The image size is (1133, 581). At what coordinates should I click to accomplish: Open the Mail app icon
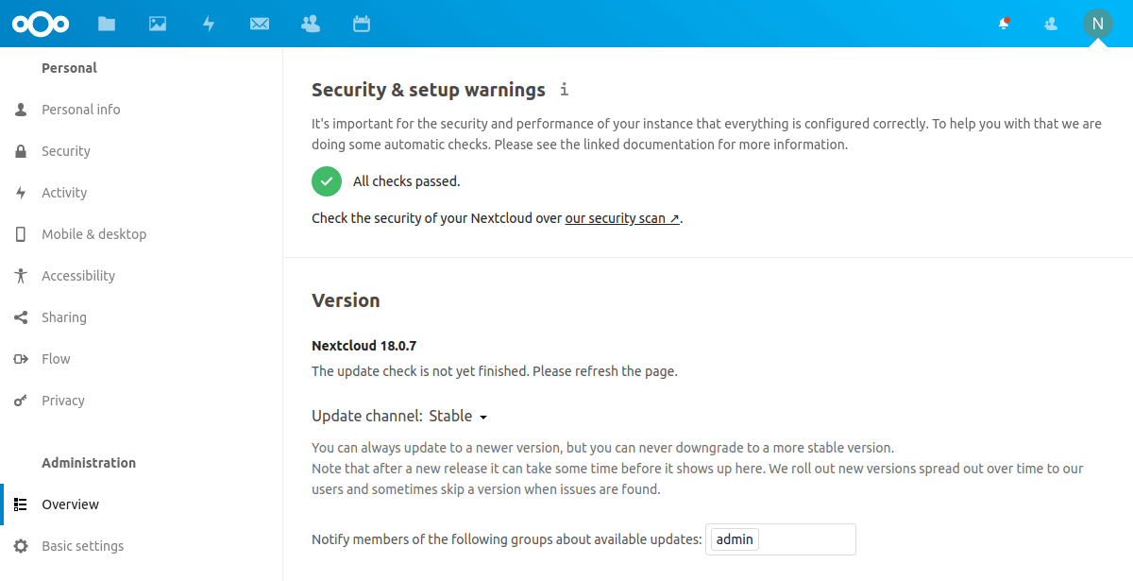(260, 24)
